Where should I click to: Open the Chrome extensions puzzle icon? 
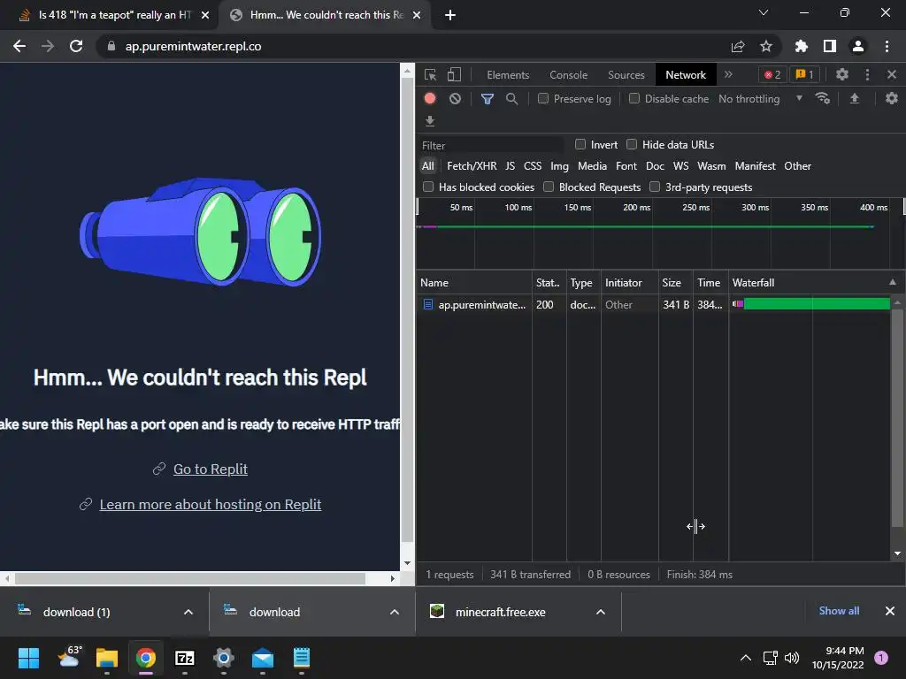pyautogui.click(x=802, y=46)
